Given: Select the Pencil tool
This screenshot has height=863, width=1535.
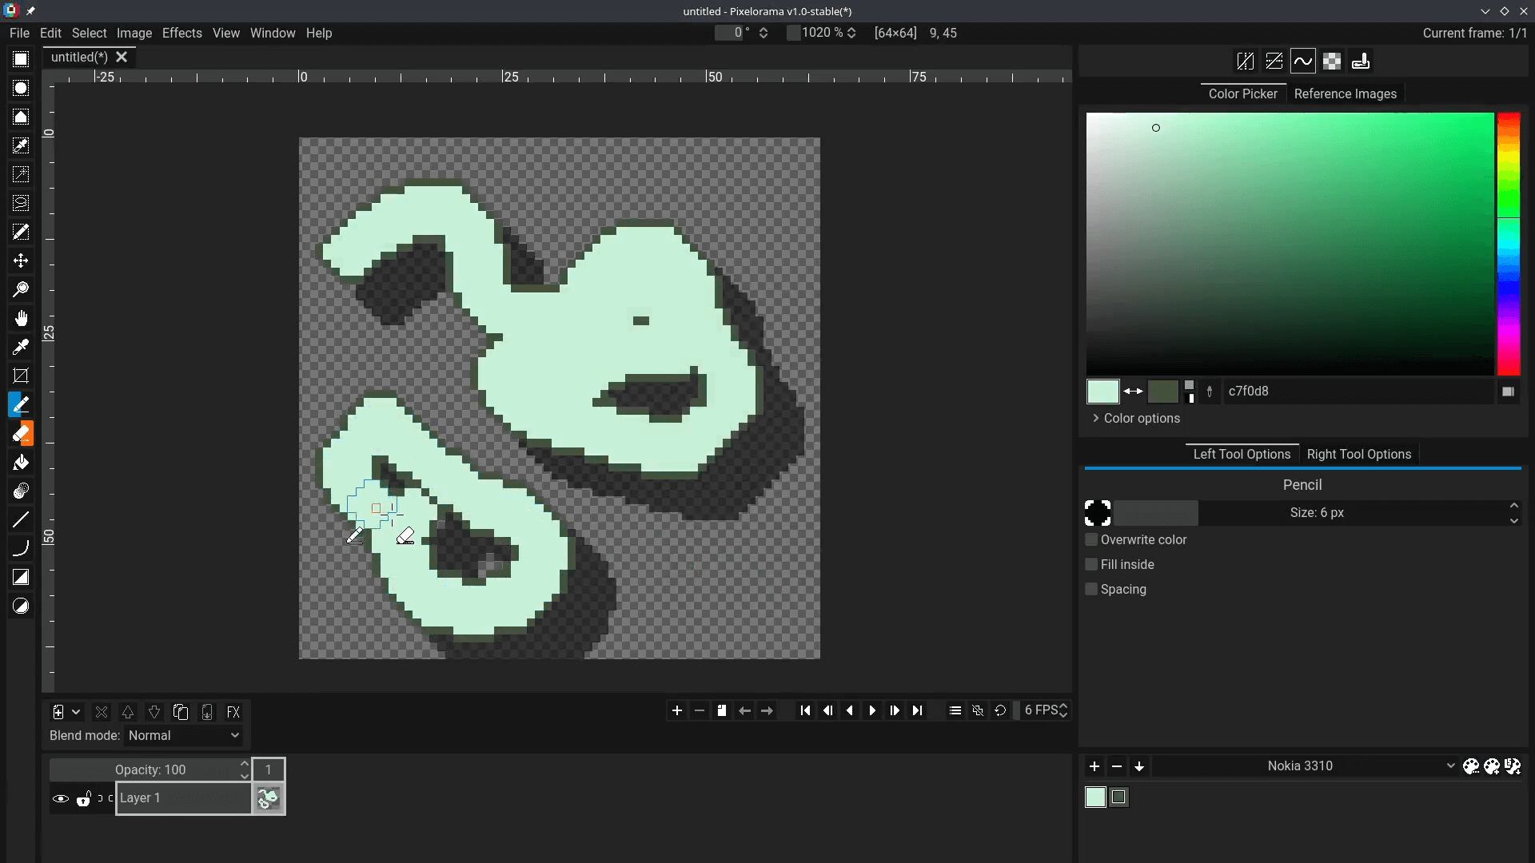Looking at the screenshot, I should click(x=21, y=404).
